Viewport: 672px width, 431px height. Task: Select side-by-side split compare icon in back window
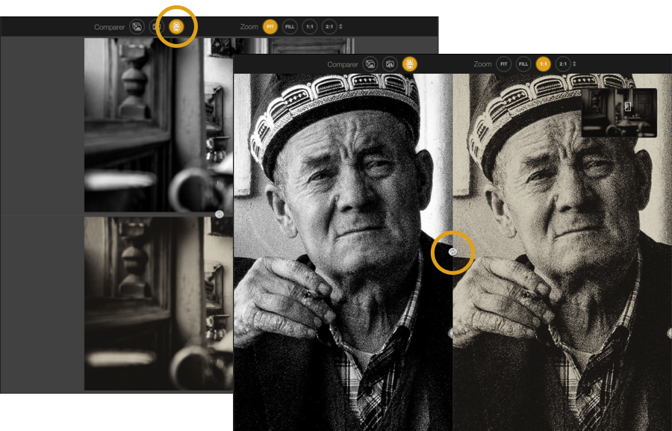[157, 27]
